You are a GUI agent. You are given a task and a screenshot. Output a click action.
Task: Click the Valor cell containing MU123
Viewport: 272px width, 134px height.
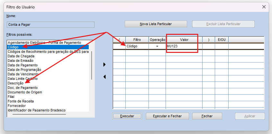click(184, 46)
